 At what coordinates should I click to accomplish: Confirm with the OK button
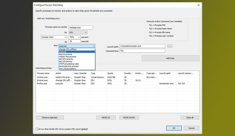[174, 128]
